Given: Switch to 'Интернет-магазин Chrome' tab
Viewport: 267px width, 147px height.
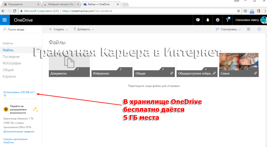Looking at the screenshot, I should coord(61,4).
